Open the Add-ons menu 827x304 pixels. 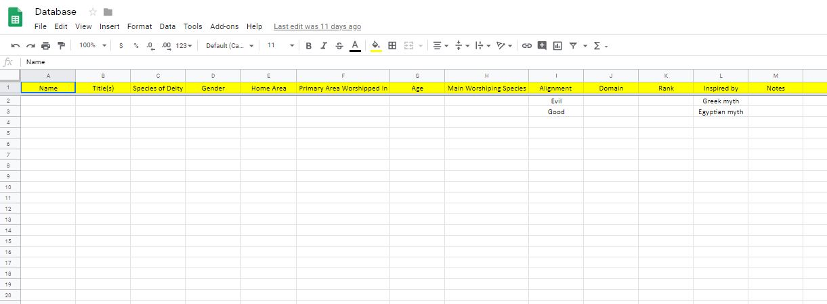pyautogui.click(x=224, y=26)
